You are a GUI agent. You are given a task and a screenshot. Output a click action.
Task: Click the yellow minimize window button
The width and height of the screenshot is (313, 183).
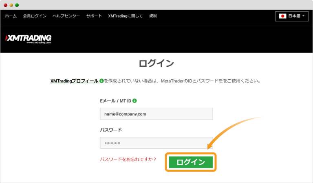pyautogui.click(x=11, y=5)
